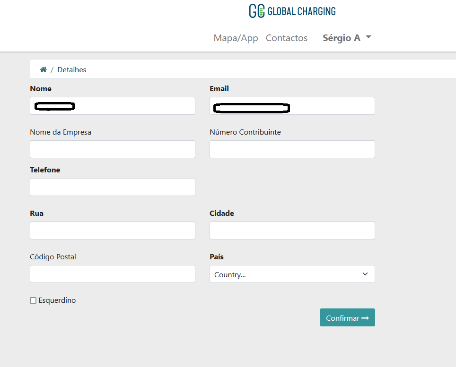The width and height of the screenshot is (456, 367).
Task: Enable the Esquerdino checkbox
Action: (x=33, y=300)
